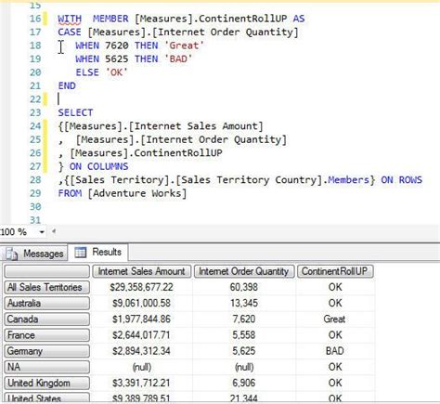The width and height of the screenshot is (440, 404).
Task: Select the Australia row header
Action: point(47,303)
